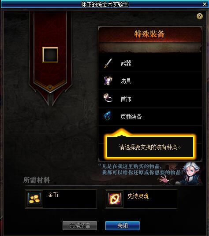Choose the 页数装备 category entry
Viewport: 209px width, 236px height.
click(x=150, y=116)
